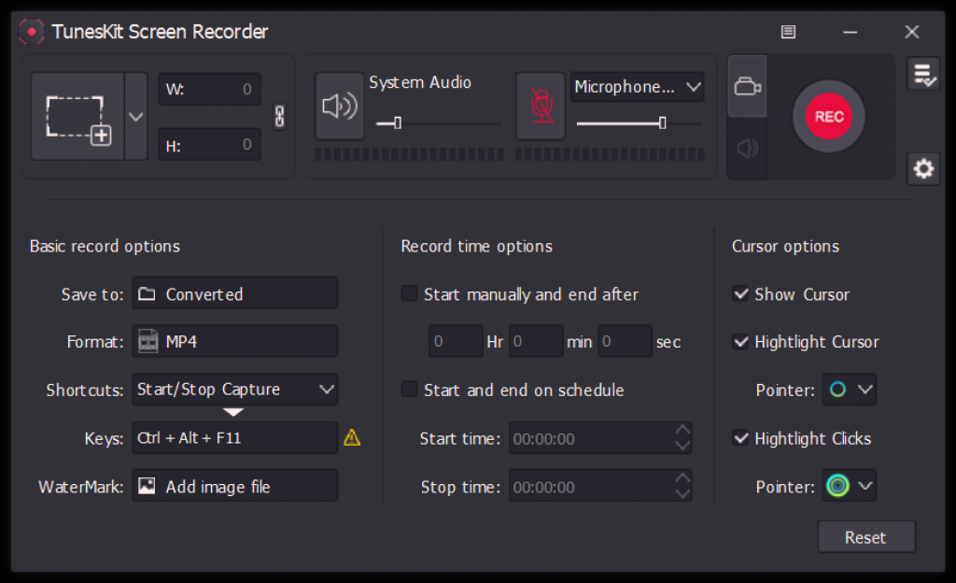Image resolution: width=956 pixels, height=583 pixels.
Task: Increase Start time with up arrow
Action: coord(682,431)
